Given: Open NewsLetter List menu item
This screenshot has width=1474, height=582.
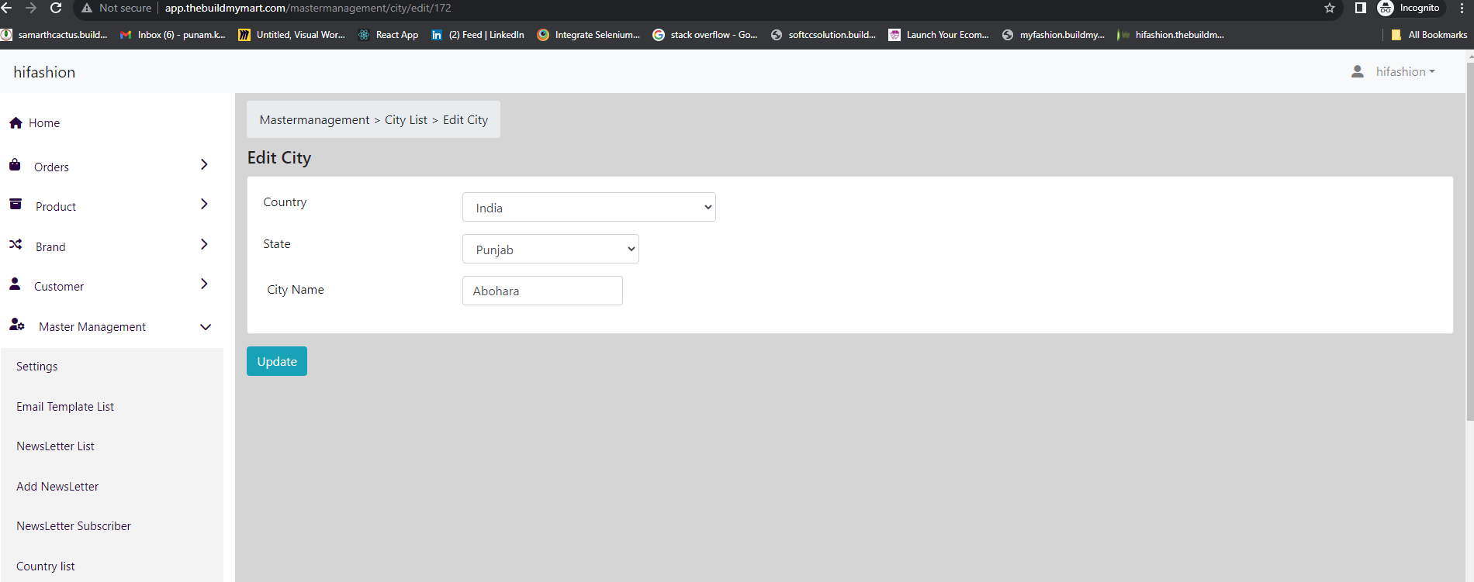Looking at the screenshot, I should point(55,446).
